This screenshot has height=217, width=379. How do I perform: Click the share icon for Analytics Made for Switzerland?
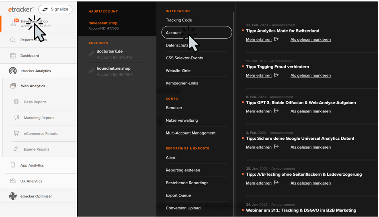pos(276,39)
